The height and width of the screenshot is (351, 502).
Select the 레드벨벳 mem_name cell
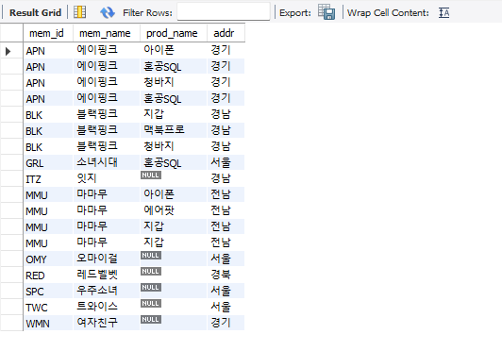[107, 275]
